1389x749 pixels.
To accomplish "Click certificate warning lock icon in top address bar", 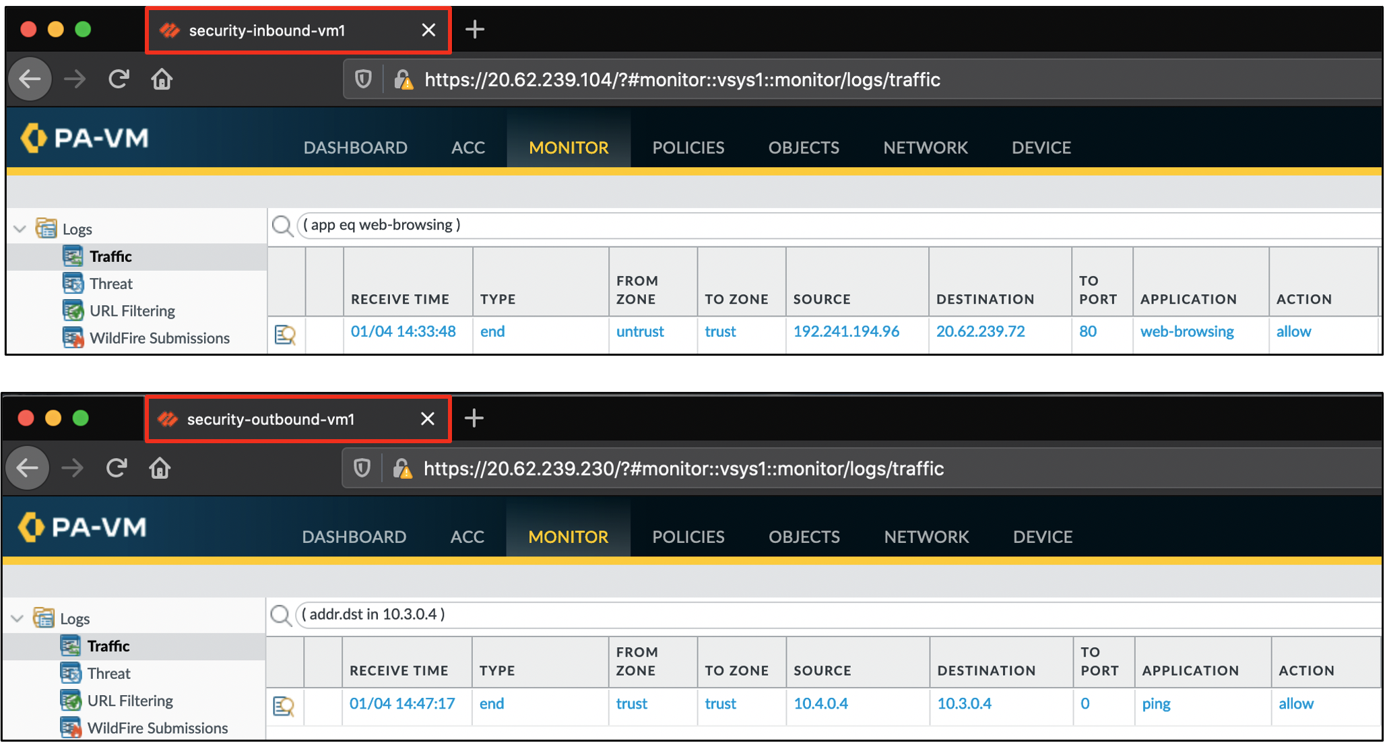I will (x=403, y=80).
